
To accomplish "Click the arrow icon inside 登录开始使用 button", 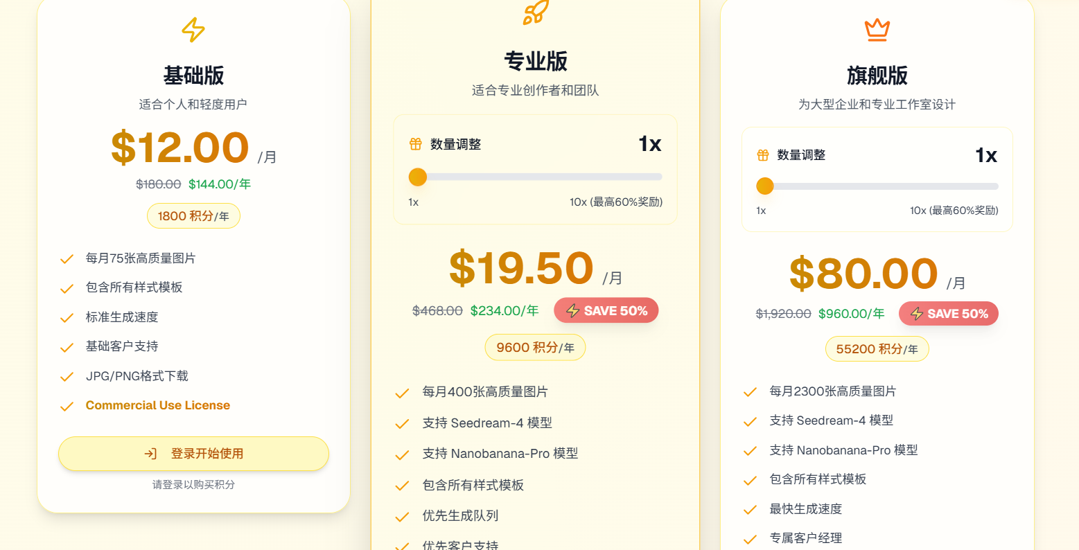I will click(x=150, y=454).
